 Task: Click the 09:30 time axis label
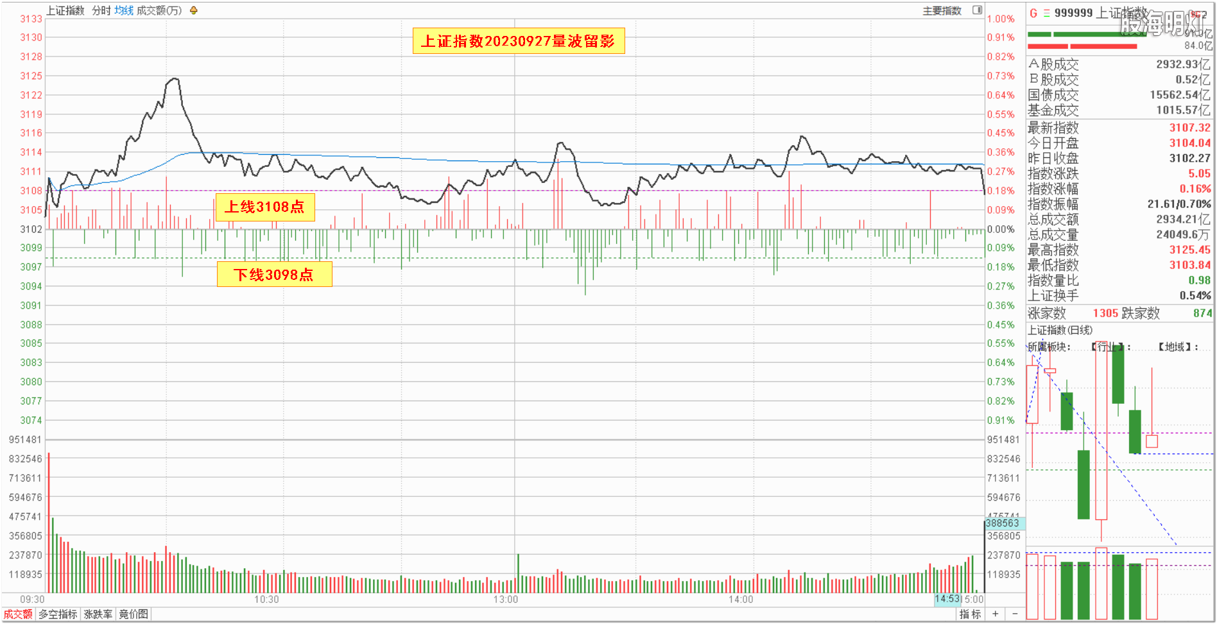click(32, 600)
